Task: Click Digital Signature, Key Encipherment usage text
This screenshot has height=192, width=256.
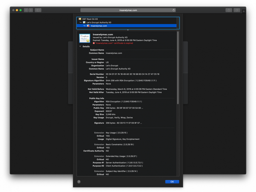Action: pos(123,139)
